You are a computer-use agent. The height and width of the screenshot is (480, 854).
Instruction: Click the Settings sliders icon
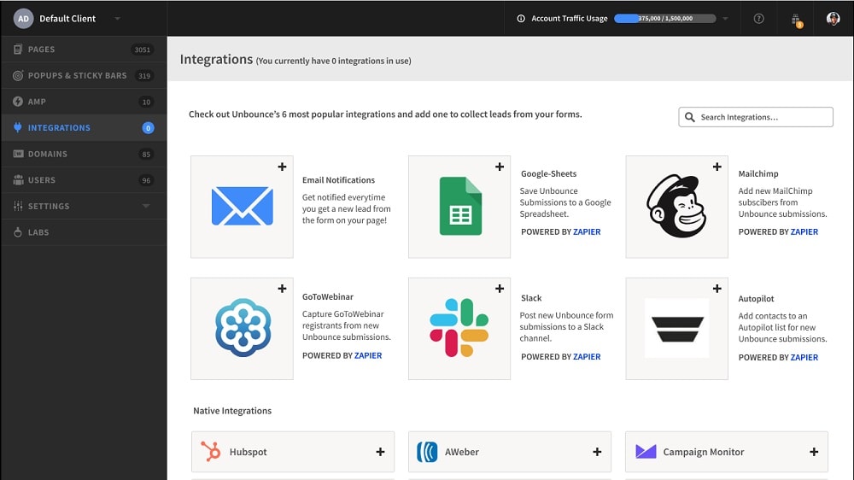(18, 206)
